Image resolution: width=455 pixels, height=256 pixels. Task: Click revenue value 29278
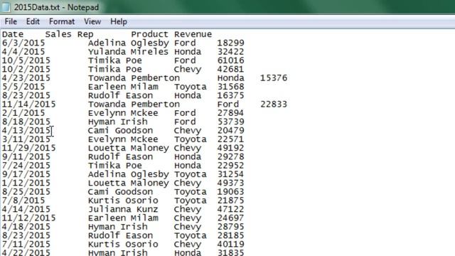[x=230, y=156]
